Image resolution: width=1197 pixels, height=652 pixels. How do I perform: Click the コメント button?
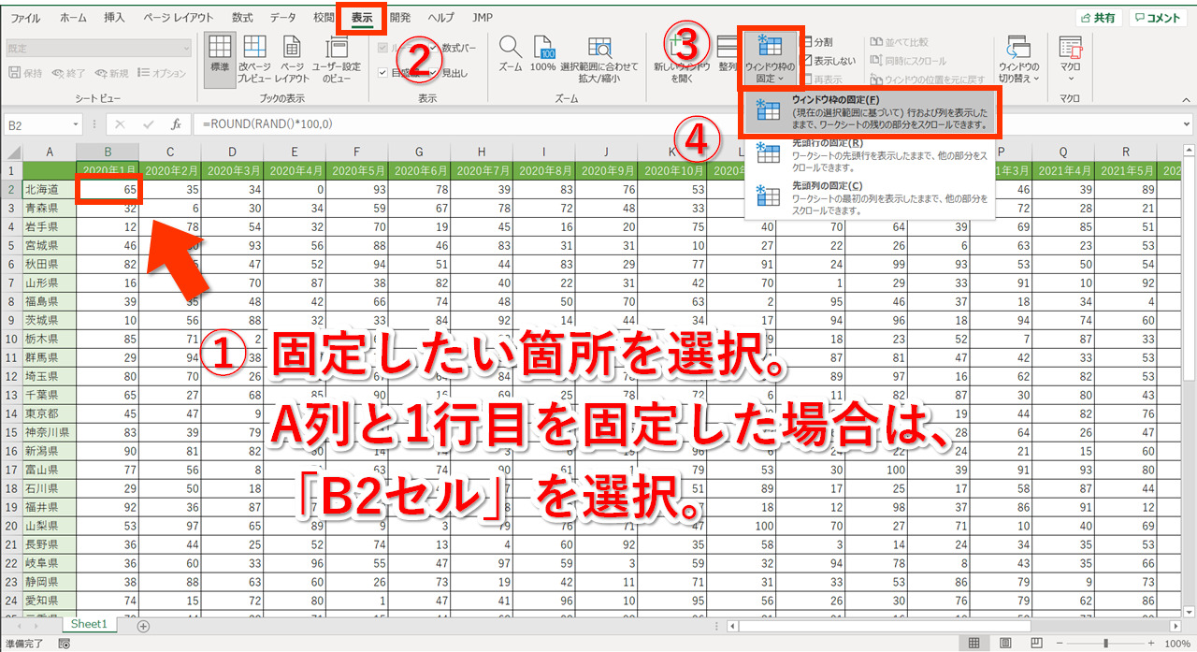pos(1158,18)
